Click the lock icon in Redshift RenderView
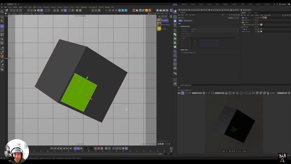291x164 pixels. pos(226,93)
